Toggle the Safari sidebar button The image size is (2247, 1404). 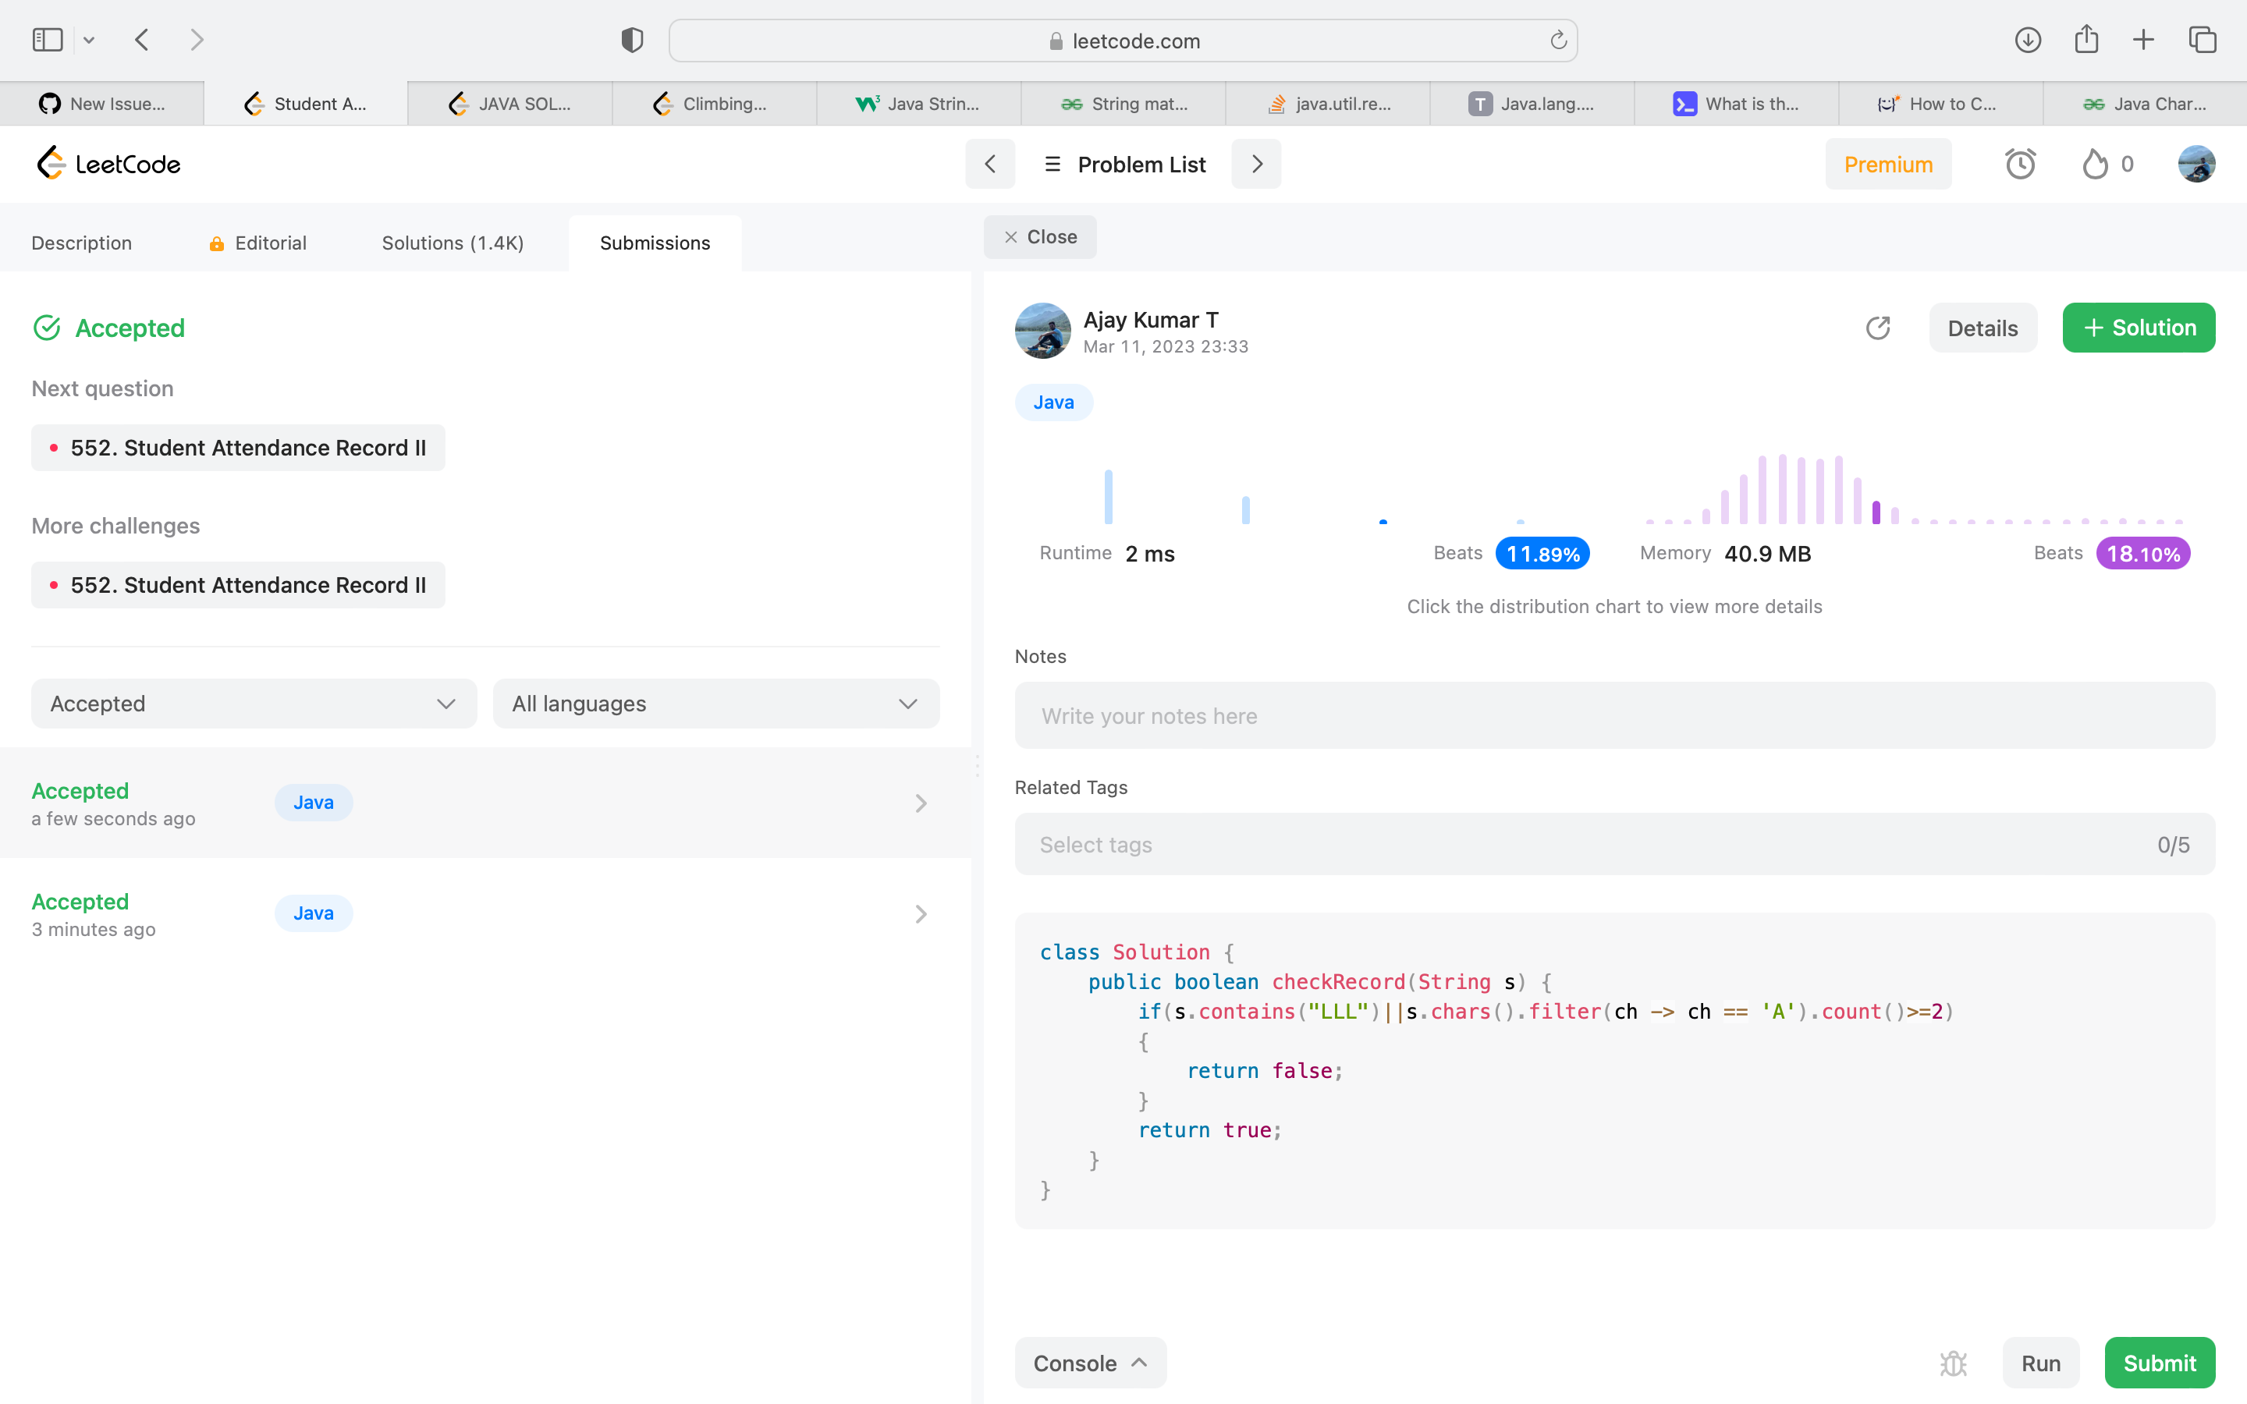coord(48,40)
